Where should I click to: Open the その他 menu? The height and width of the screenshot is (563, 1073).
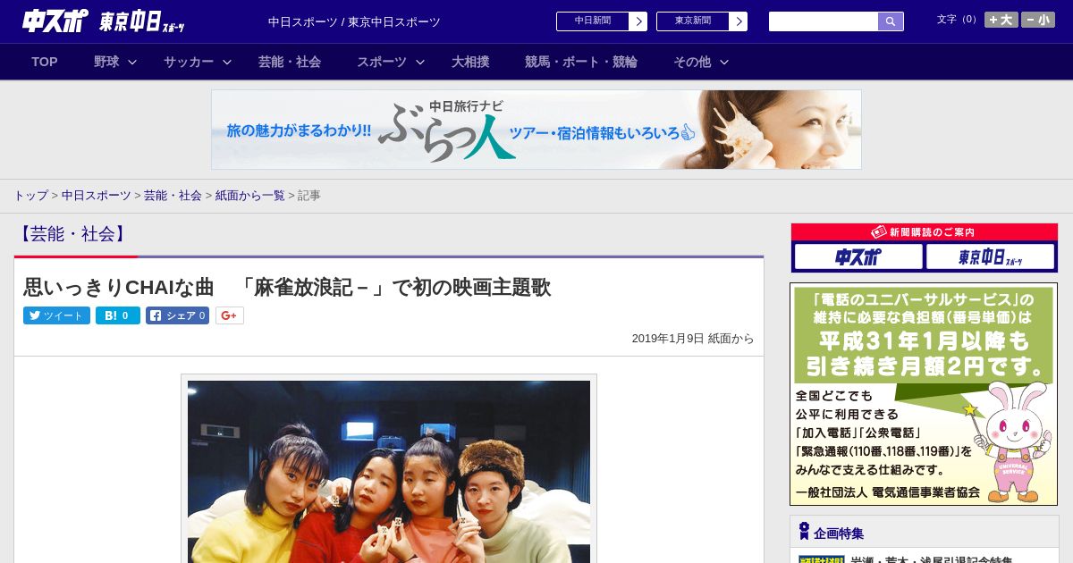[x=692, y=62]
